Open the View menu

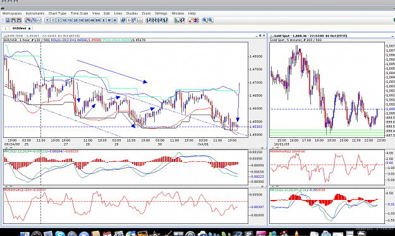click(x=95, y=13)
